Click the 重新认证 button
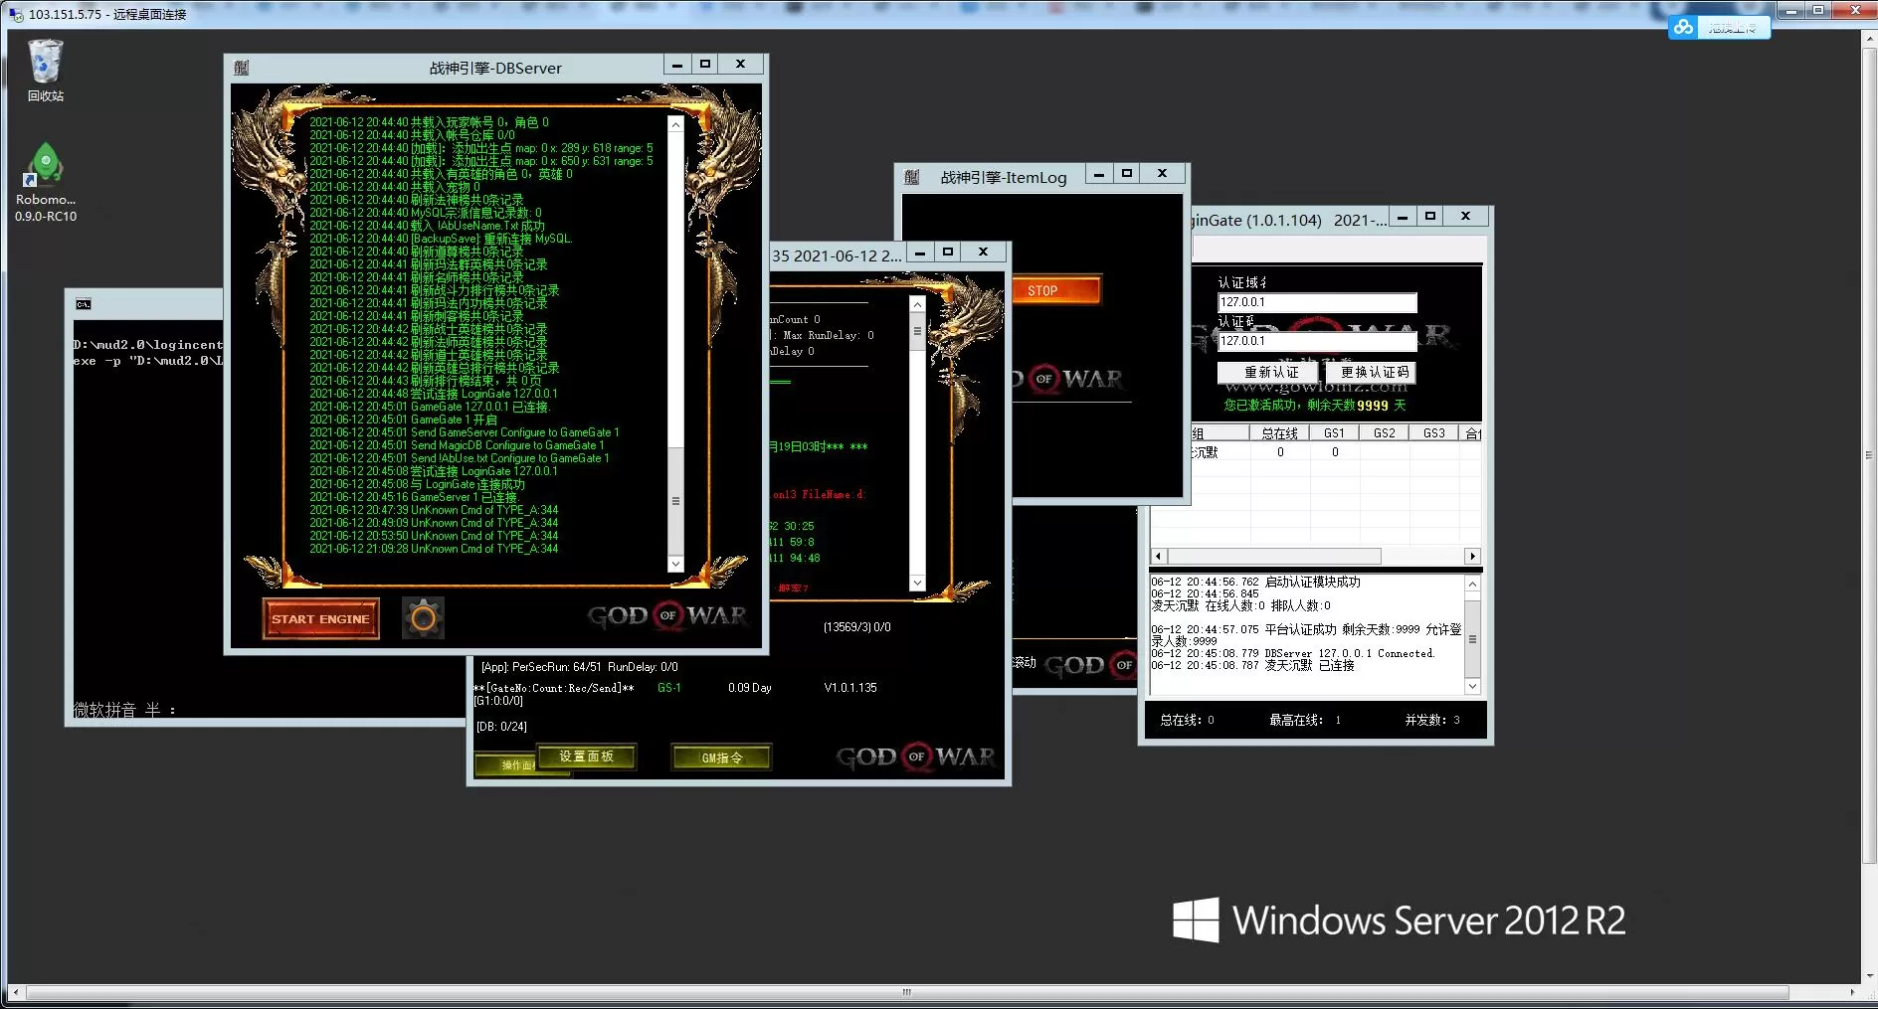This screenshot has height=1009, width=1878. pyautogui.click(x=1271, y=372)
